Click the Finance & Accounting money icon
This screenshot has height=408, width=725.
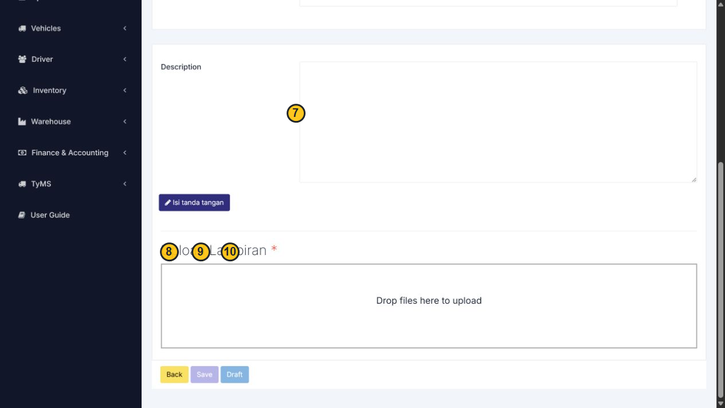22,152
